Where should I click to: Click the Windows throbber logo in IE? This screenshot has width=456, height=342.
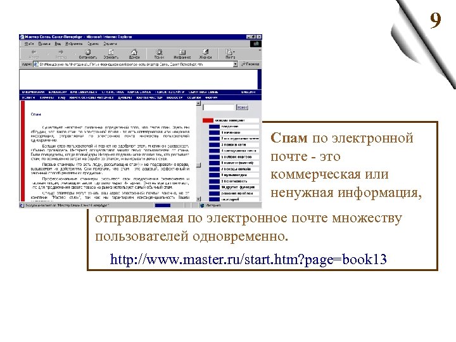pyautogui.click(x=256, y=44)
